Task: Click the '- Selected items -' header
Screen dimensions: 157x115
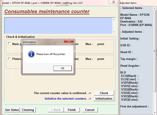Action: [x=132, y=8]
